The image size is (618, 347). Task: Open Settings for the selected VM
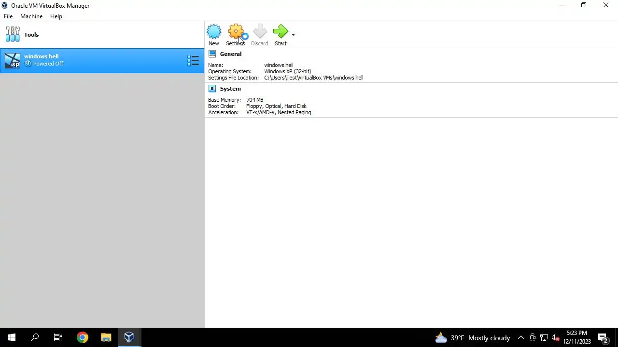[236, 35]
